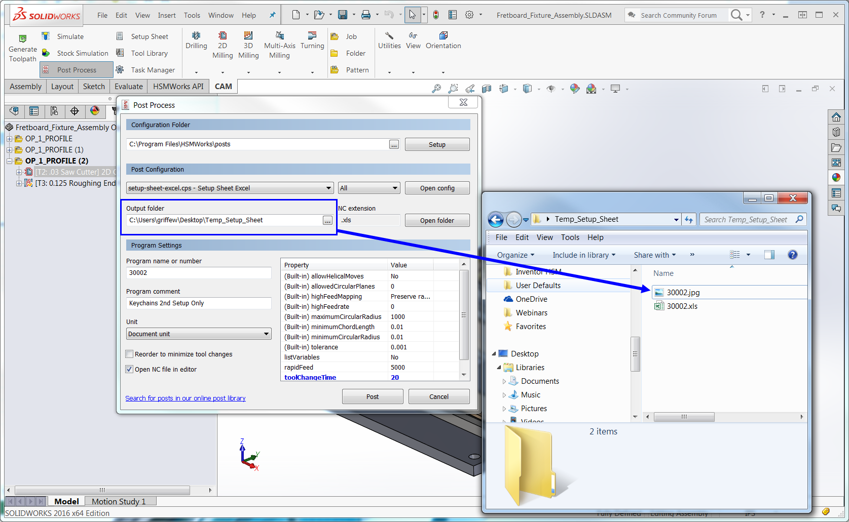Image resolution: width=849 pixels, height=522 pixels.
Task: Launch Stock Simulation
Action: click(x=75, y=53)
